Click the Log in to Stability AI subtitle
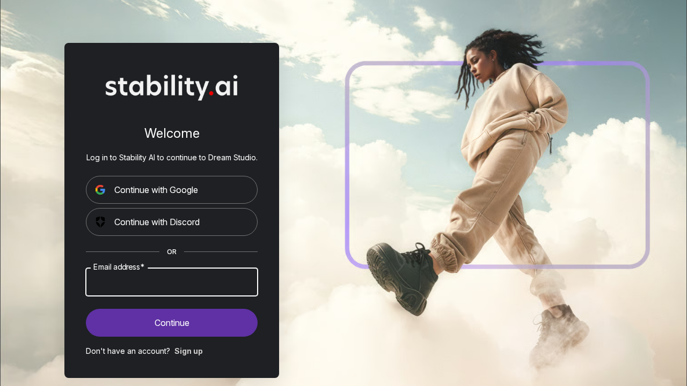 point(172,158)
